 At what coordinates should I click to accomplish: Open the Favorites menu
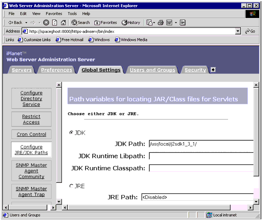pos(54,14)
